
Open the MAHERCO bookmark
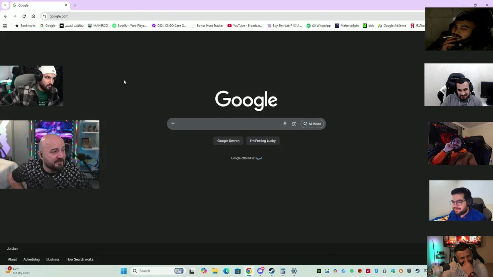tap(98, 26)
